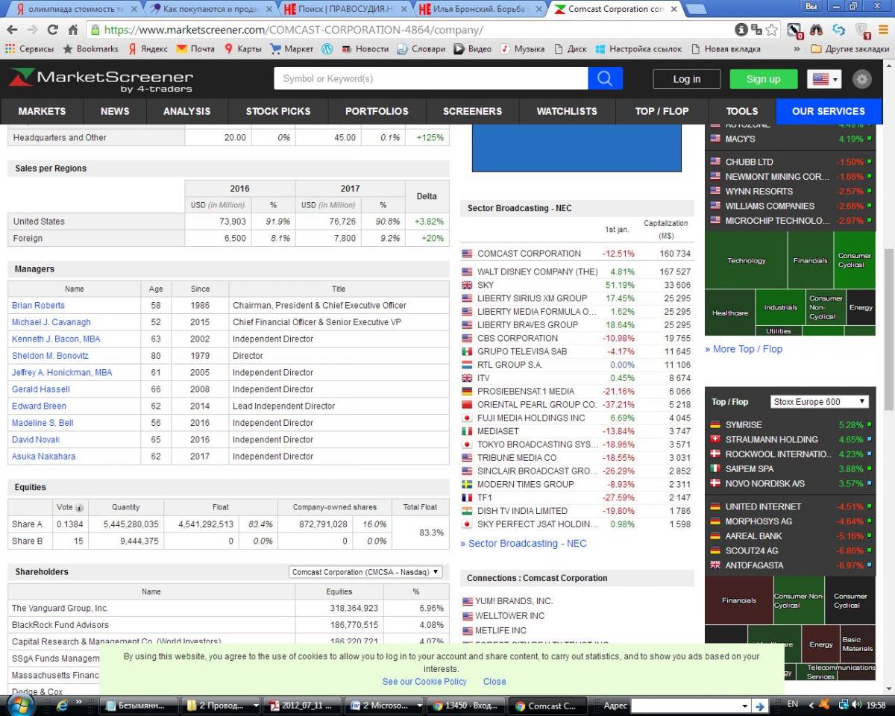The image size is (895, 716).
Task: Click the MarketScreener logo
Action: pyautogui.click(x=101, y=81)
